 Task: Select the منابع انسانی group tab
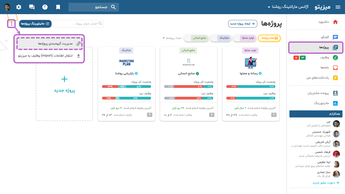point(196,38)
